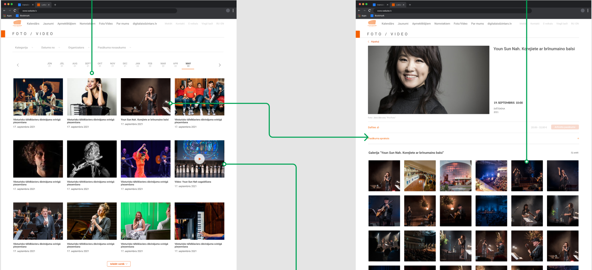Go to next months in the month slider

click(x=220, y=65)
